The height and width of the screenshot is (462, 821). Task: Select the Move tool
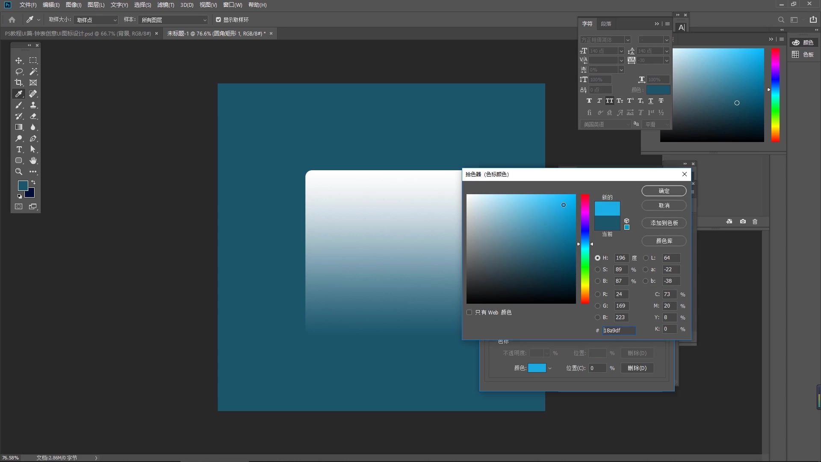click(19, 61)
